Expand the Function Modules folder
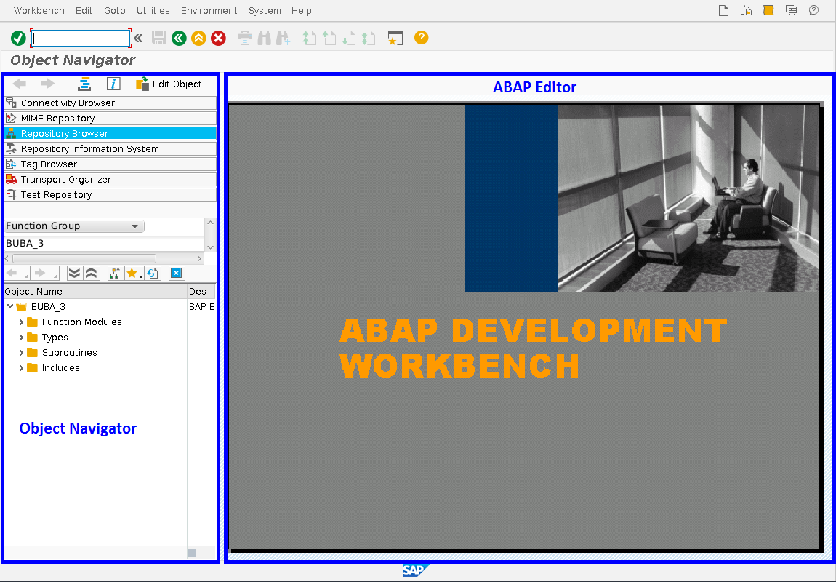Screen dimensions: 836x582 click(x=21, y=322)
